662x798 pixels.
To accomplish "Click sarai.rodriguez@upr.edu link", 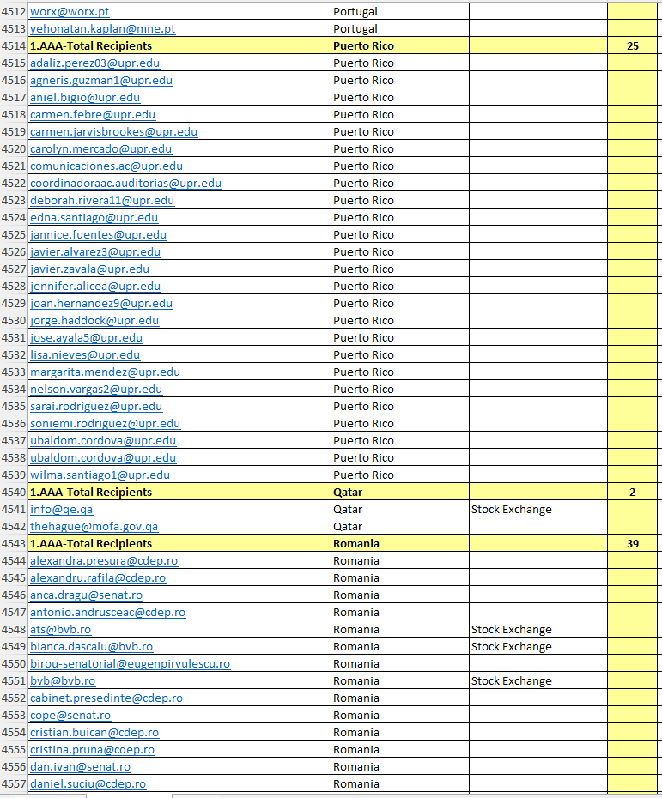I will (x=96, y=407).
